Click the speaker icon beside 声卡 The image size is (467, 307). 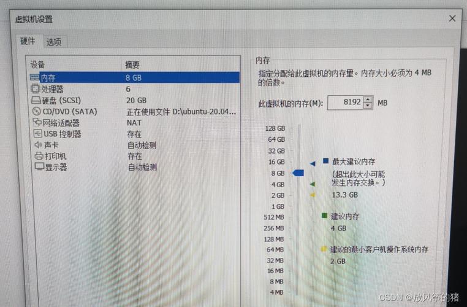38,145
